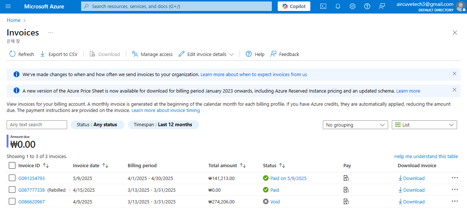The image size is (467, 210).
Task: Open Paid status of G087777338
Action: (x=275, y=190)
